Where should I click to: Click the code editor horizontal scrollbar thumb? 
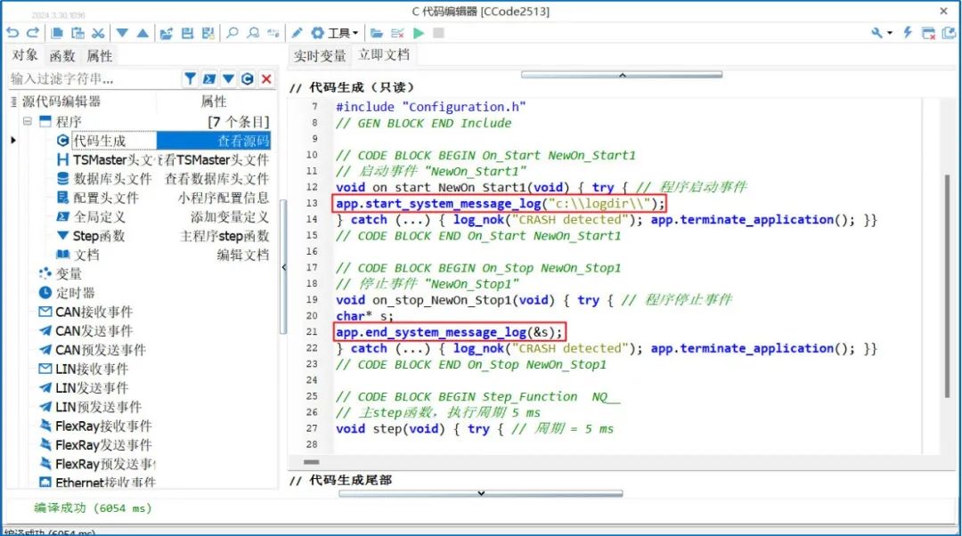click(x=312, y=462)
